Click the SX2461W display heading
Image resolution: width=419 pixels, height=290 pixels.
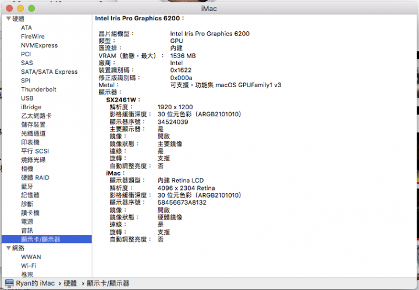pos(123,100)
